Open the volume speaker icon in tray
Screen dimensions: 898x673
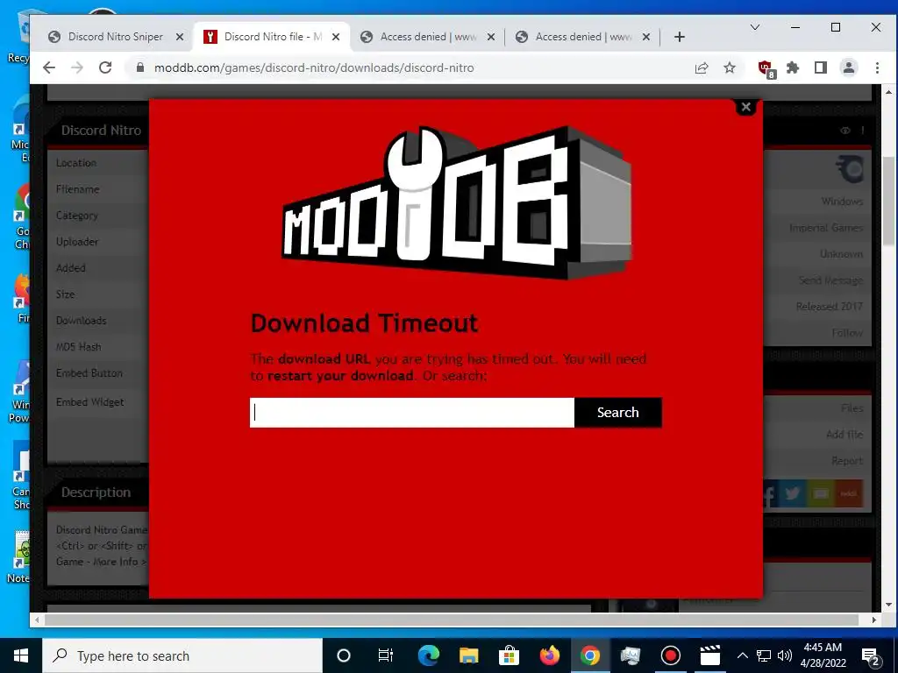pyautogui.click(x=785, y=655)
